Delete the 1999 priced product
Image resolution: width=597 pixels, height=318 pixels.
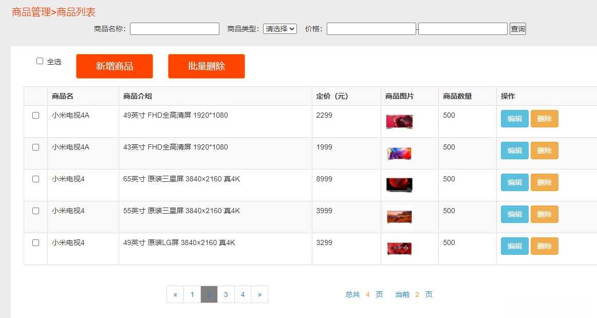(x=545, y=151)
